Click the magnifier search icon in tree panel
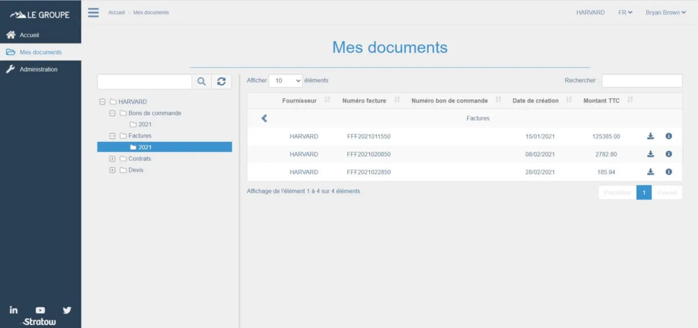Screen dimensions: 698x328 pos(201,82)
